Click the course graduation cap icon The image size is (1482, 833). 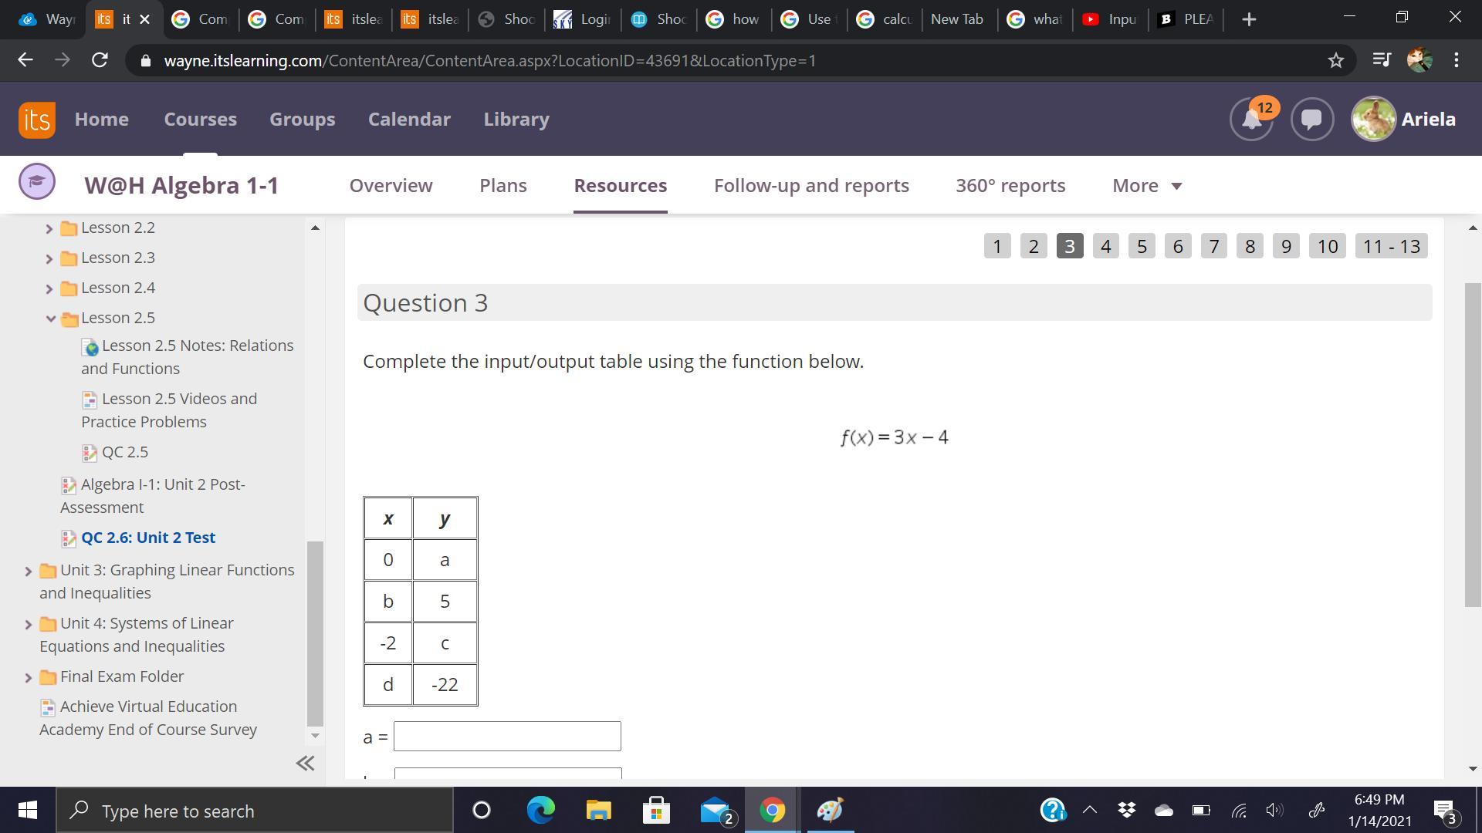pyautogui.click(x=36, y=182)
